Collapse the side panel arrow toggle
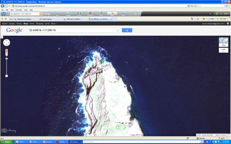Viewport: 231px width, 144px height. coord(2,37)
